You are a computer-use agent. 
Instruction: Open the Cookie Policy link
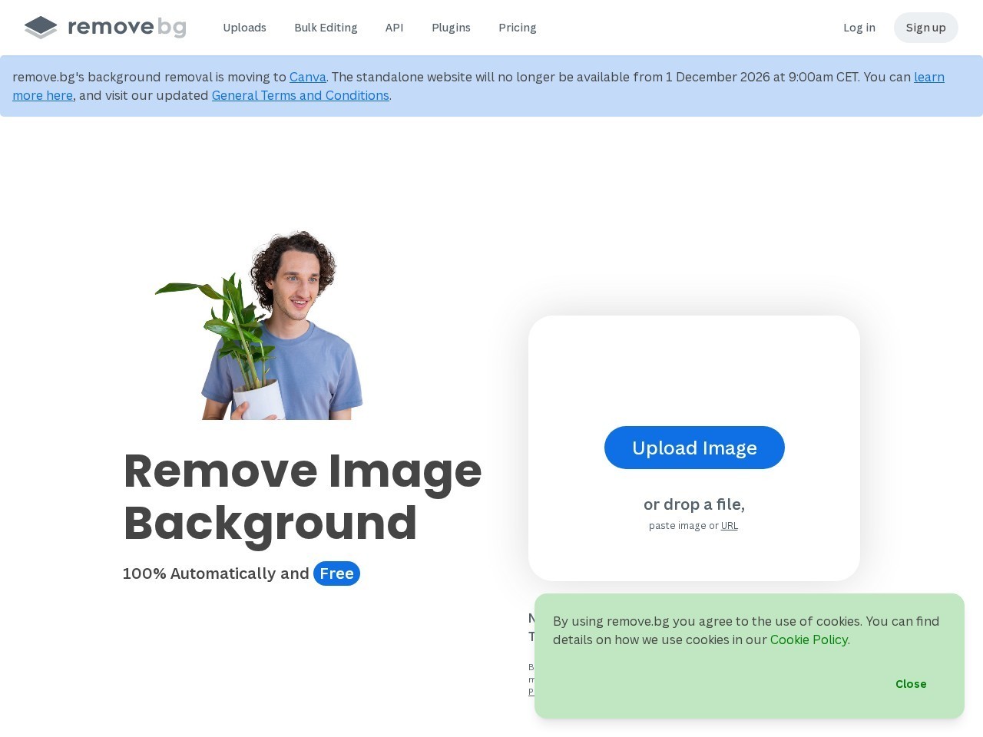(809, 640)
